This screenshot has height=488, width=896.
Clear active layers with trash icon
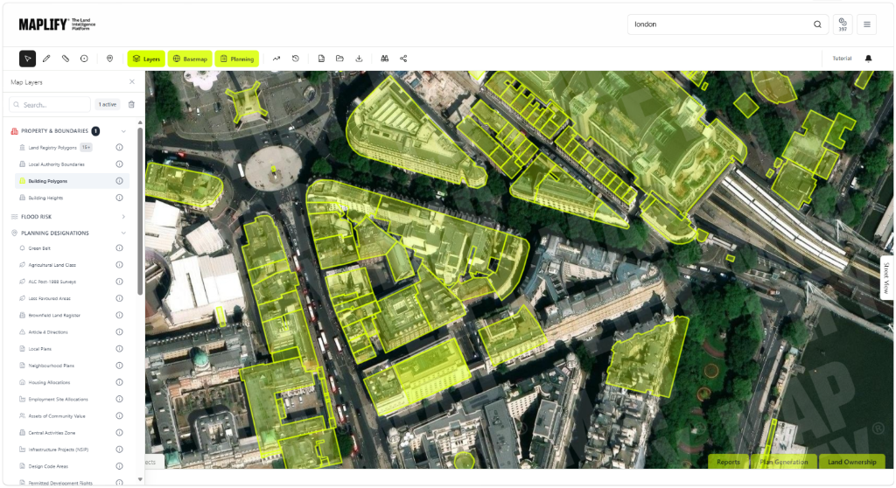click(x=131, y=105)
